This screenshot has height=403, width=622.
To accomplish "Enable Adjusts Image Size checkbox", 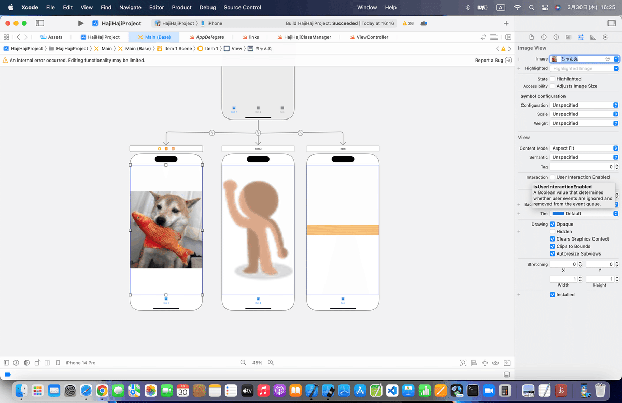I will click(x=553, y=86).
